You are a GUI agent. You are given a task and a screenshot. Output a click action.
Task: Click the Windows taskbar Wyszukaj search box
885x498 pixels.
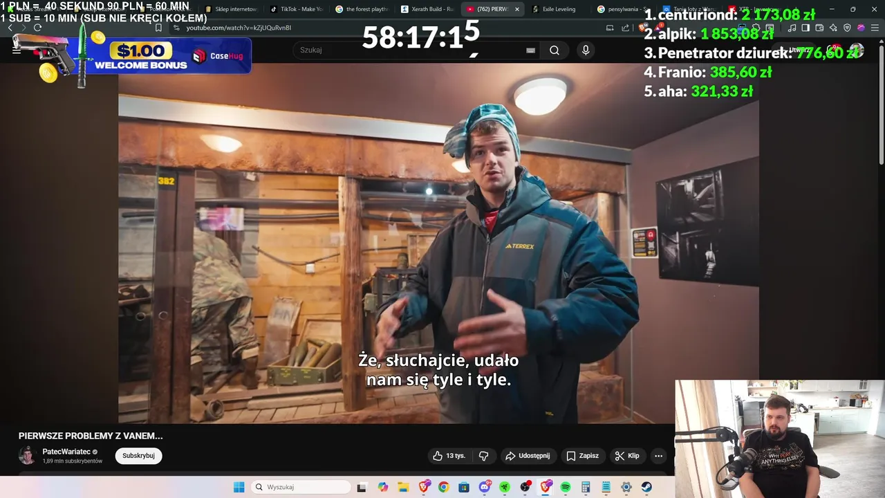(x=301, y=487)
